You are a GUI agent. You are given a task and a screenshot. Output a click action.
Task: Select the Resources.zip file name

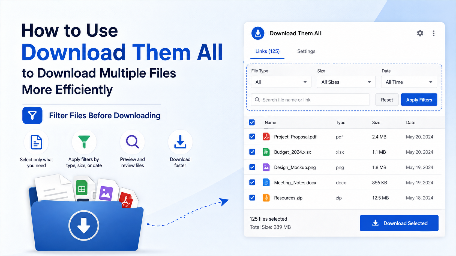click(x=288, y=198)
